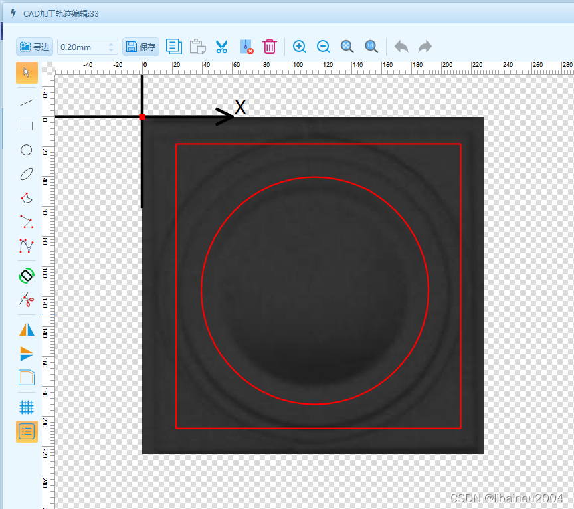
Task: Zoom in with the plus magnifier
Action: (300, 47)
